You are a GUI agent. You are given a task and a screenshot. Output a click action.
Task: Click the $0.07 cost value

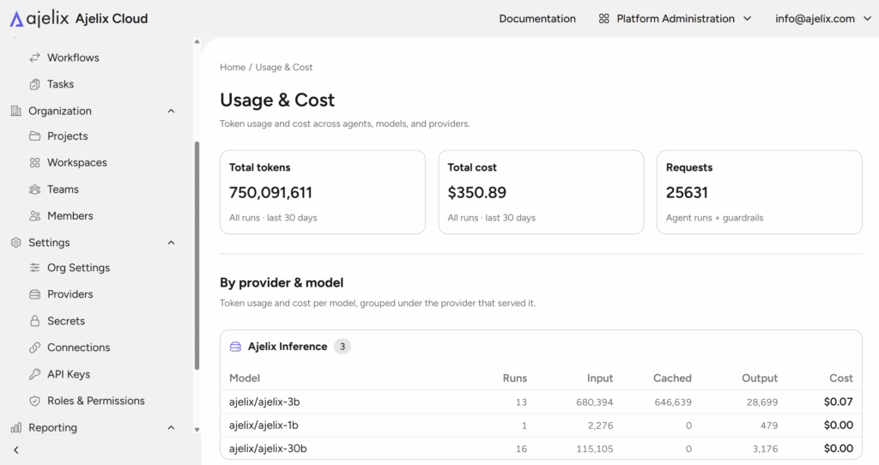click(x=838, y=402)
